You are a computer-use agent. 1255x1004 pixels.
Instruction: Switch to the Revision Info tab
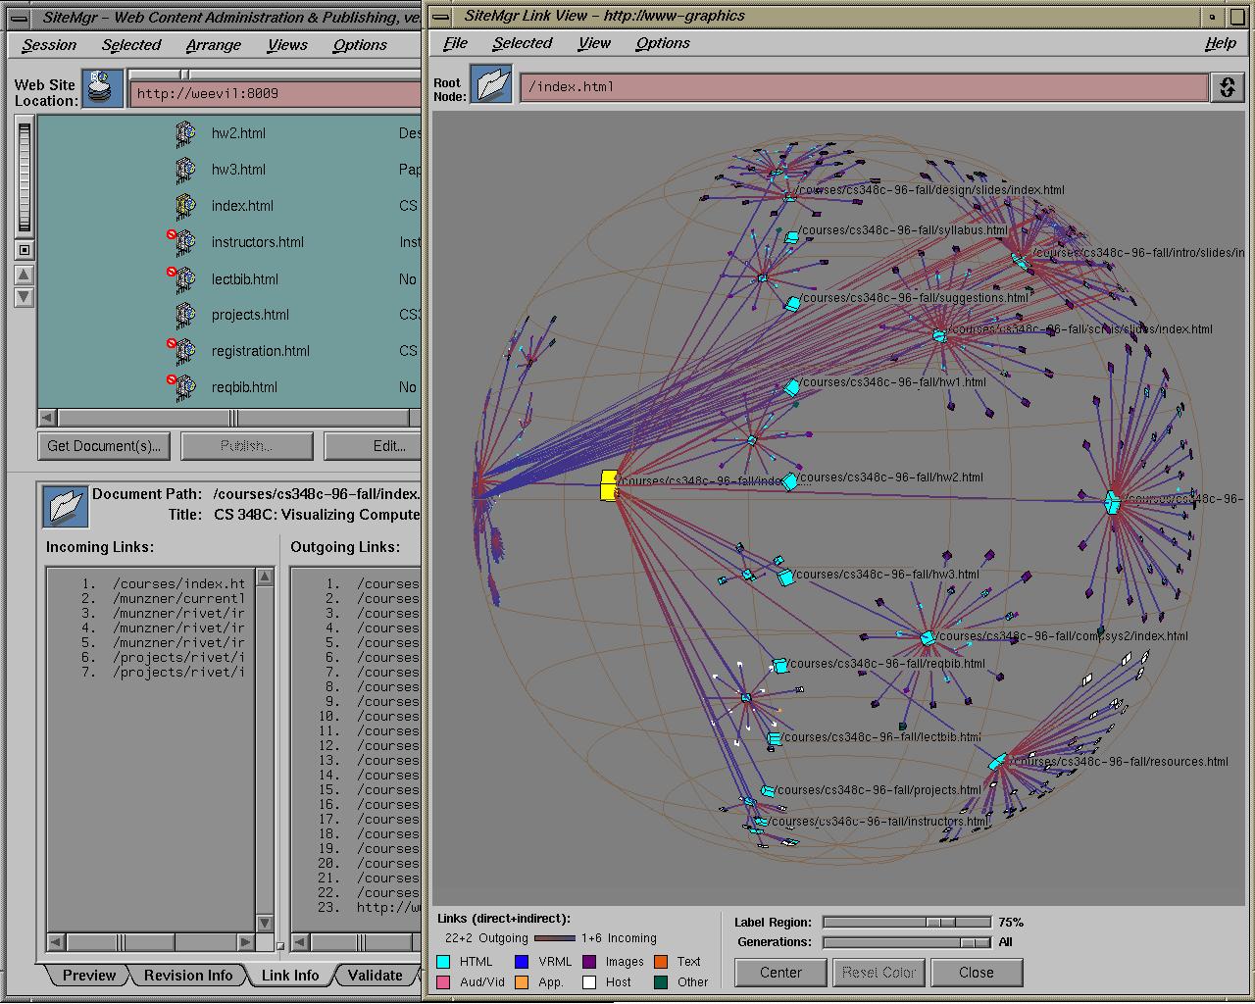coord(187,976)
